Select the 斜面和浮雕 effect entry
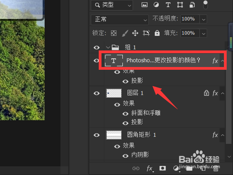The image size is (233, 175). tap(146, 113)
